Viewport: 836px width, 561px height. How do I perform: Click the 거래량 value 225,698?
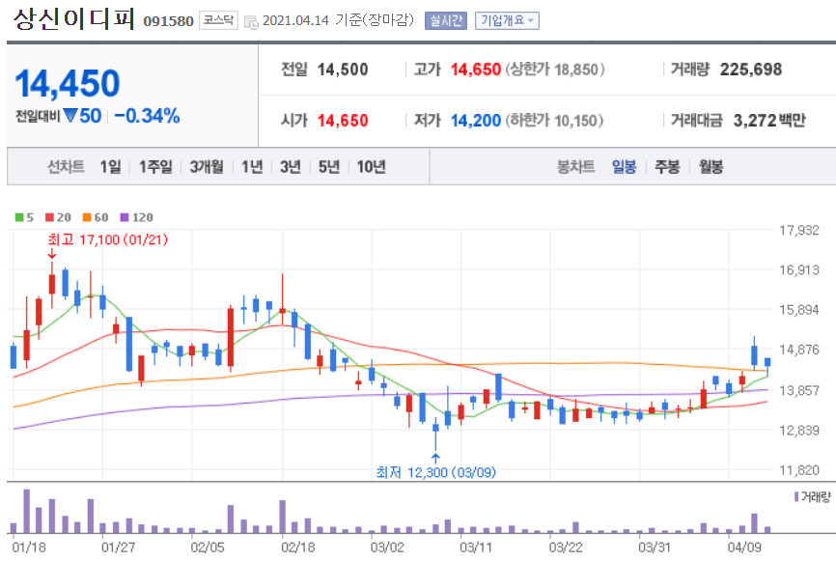point(751,70)
